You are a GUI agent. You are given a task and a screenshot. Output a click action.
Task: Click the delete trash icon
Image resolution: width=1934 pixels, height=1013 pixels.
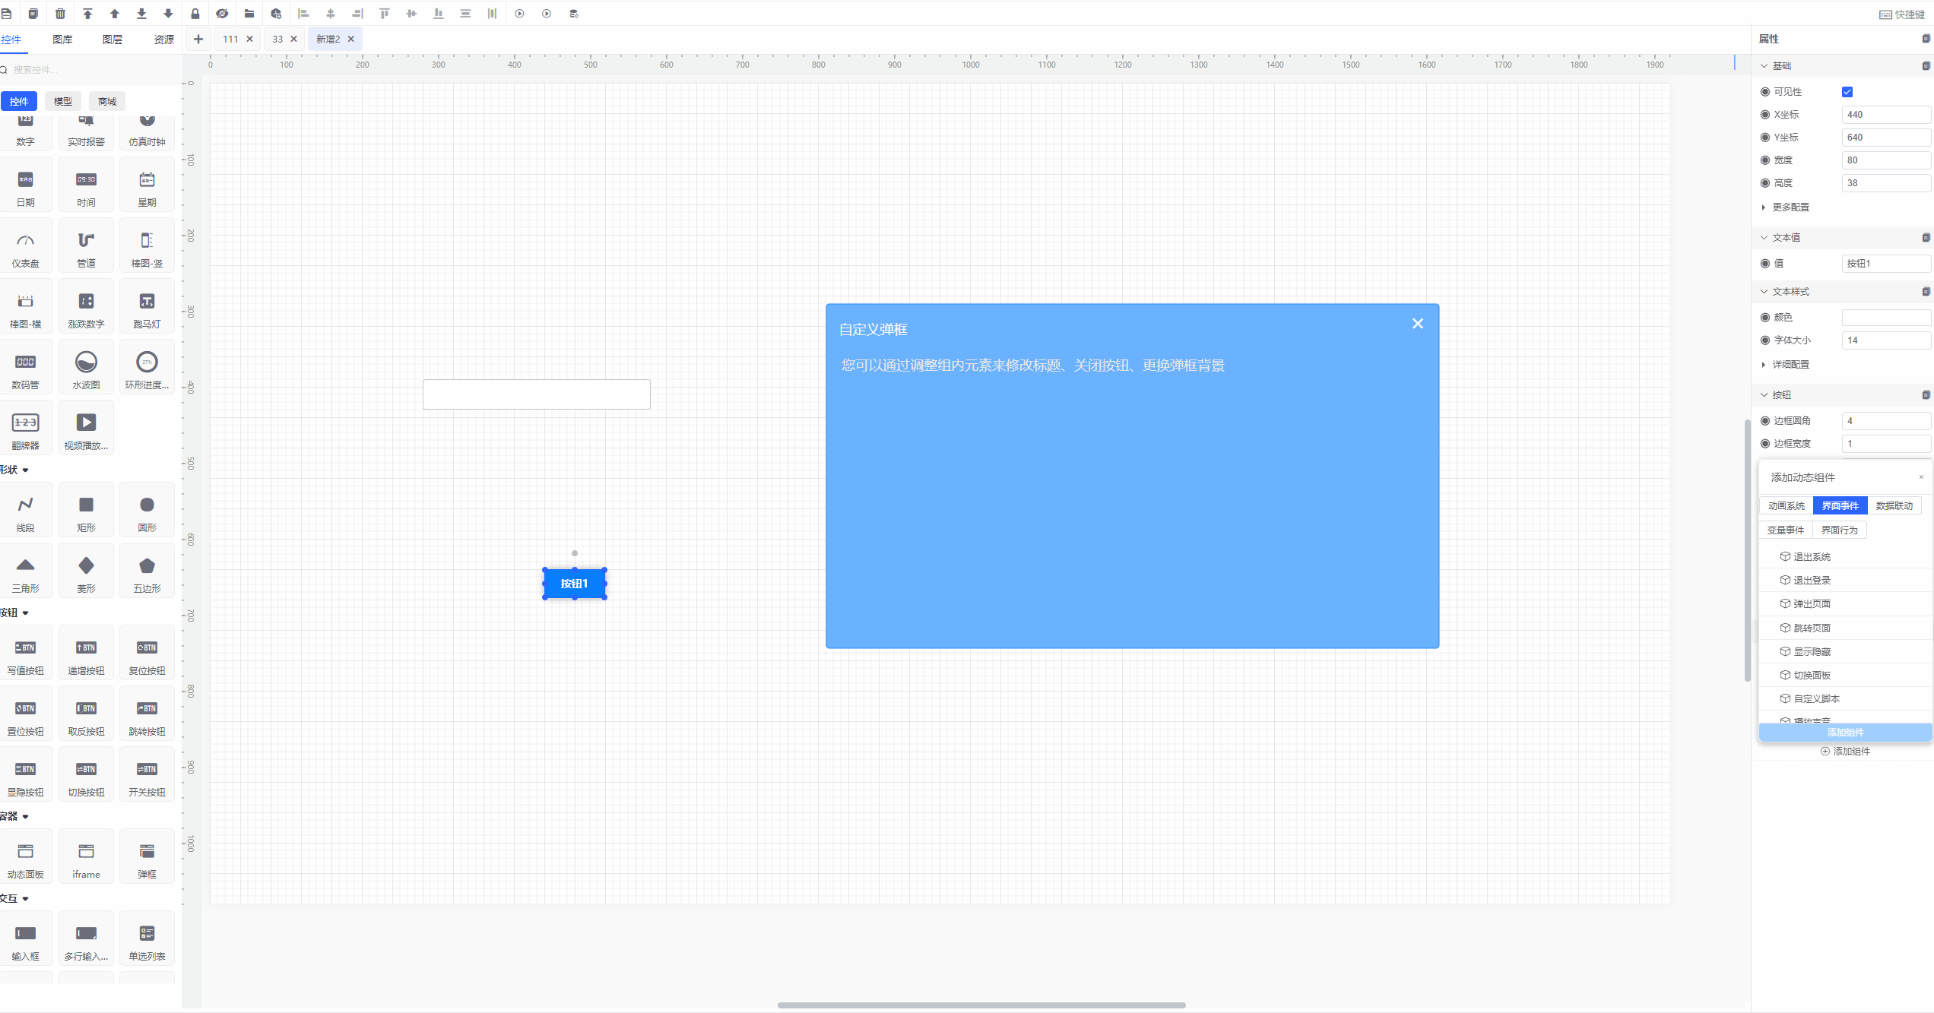(x=61, y=14)
